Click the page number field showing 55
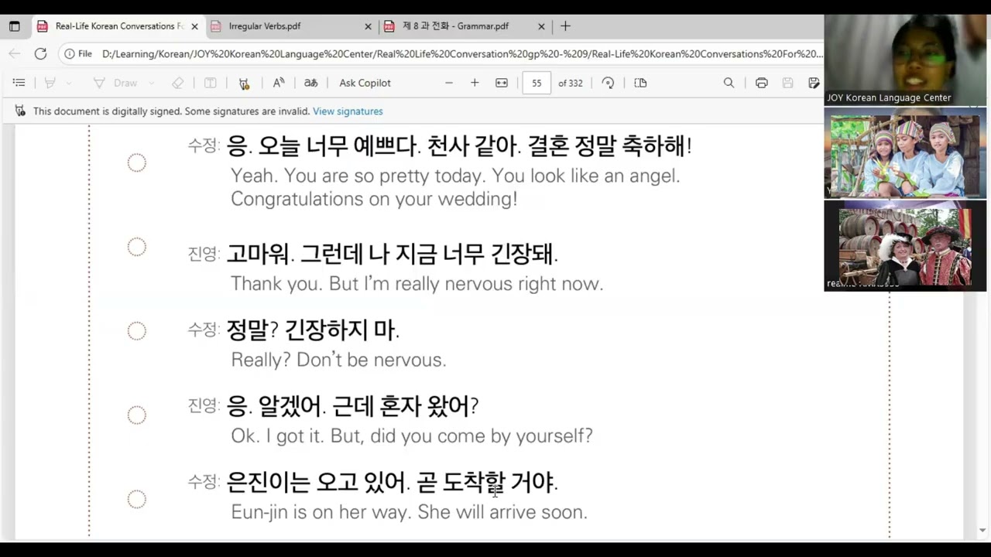The width and height of the screenshot is (991, 557). pos(537,83)
